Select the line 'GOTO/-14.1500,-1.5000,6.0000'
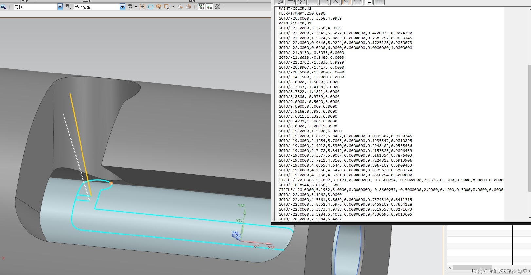The height and width of the screenshot is (275, 531). [311, 77]
